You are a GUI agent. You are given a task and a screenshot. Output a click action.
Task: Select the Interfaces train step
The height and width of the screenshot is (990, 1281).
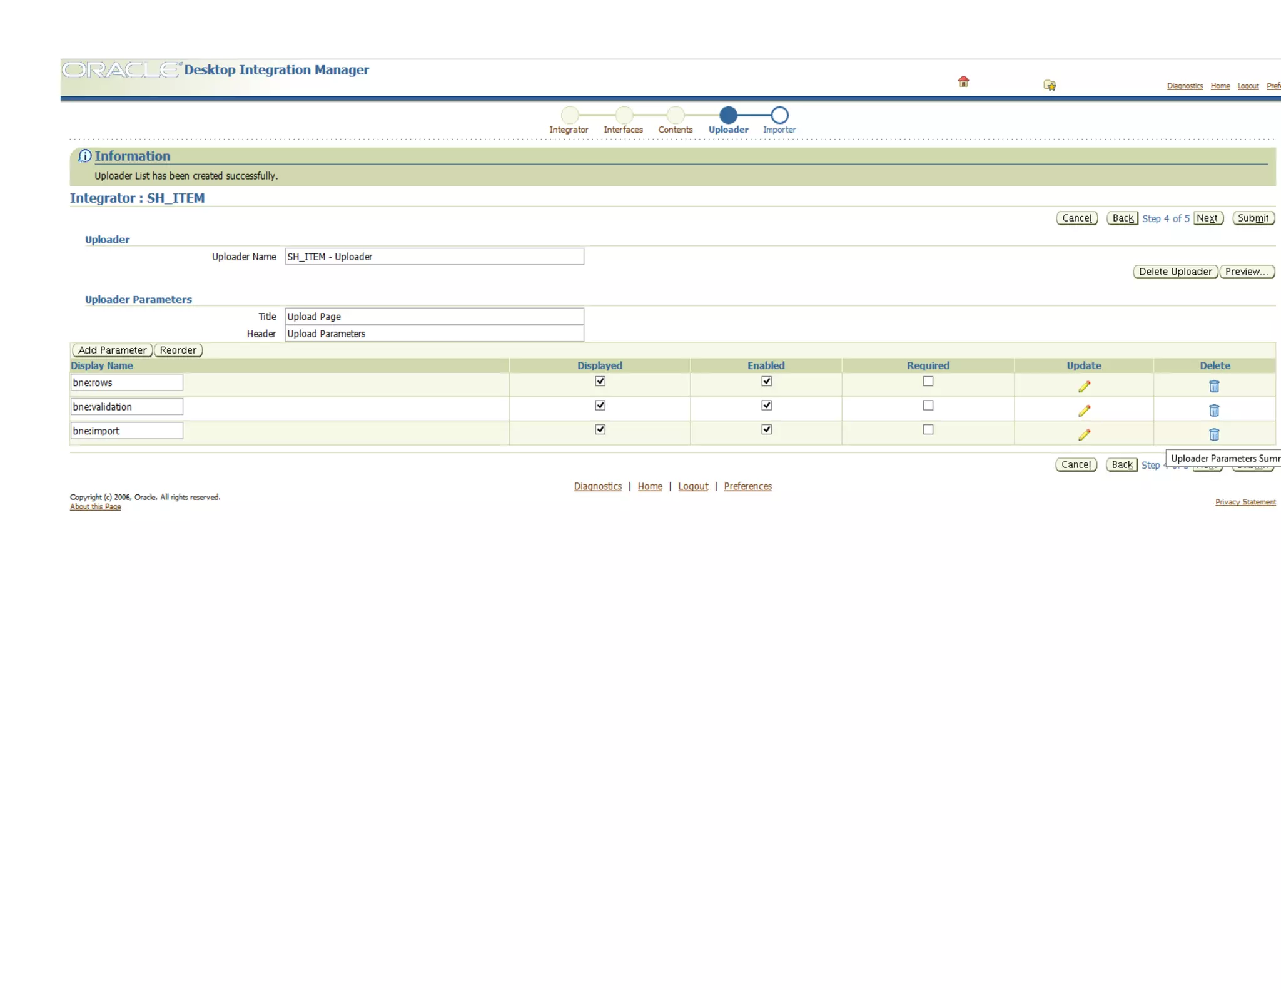[x=623, y=116]
